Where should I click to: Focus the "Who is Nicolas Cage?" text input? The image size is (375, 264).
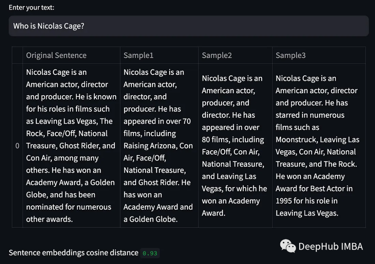(189, 26)
